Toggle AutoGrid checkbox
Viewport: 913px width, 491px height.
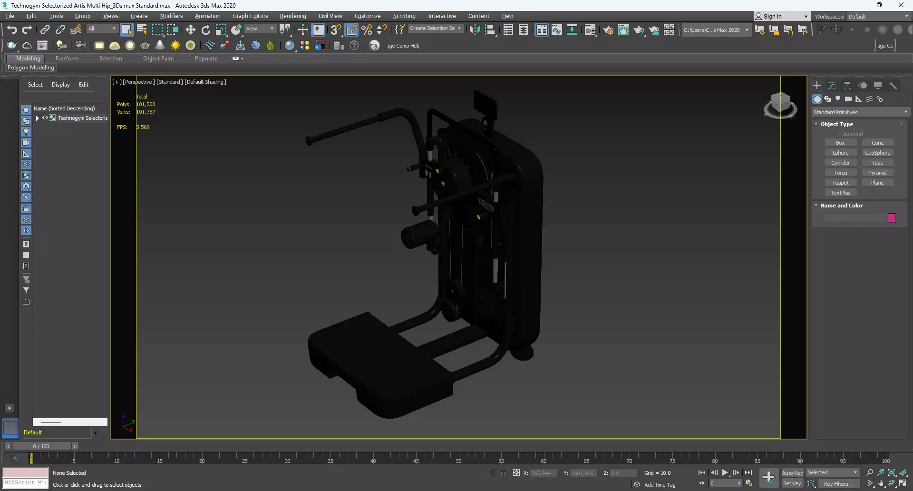pos(839,134)
